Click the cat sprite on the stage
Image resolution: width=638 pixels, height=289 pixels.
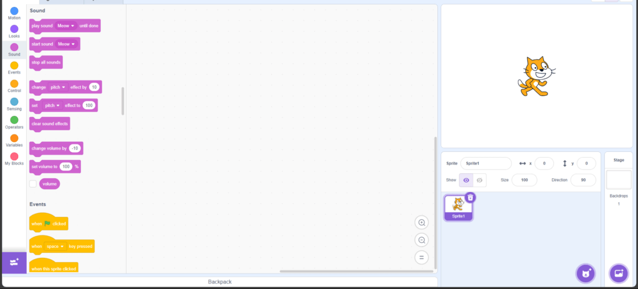pyautogui.click(x=536, y=76)
